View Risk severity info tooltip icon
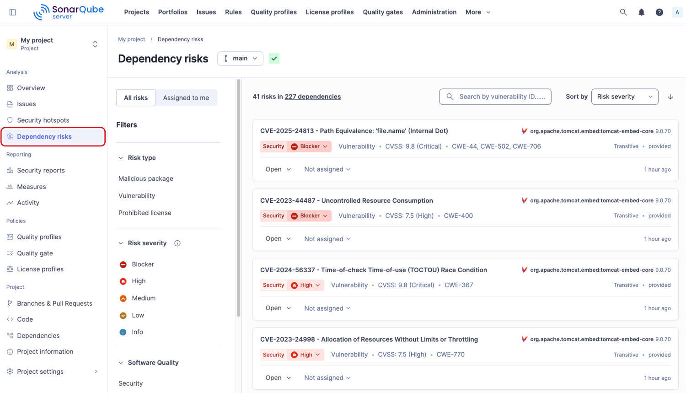The width and height of the screenshot is (686, 393). (177, 243)
